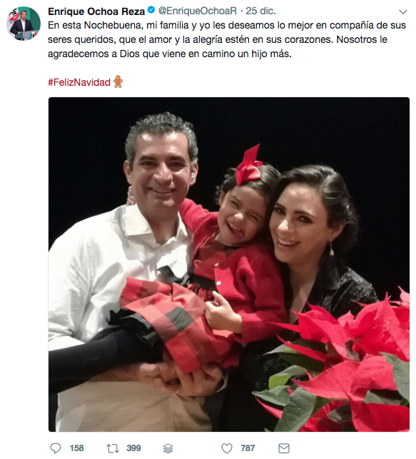Expand the tweet options chevron menu

(403, 11)
